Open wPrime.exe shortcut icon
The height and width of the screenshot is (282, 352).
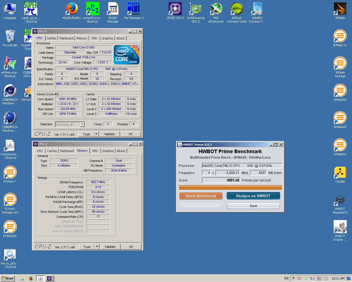pyautogui.click(x=10, y=67)
